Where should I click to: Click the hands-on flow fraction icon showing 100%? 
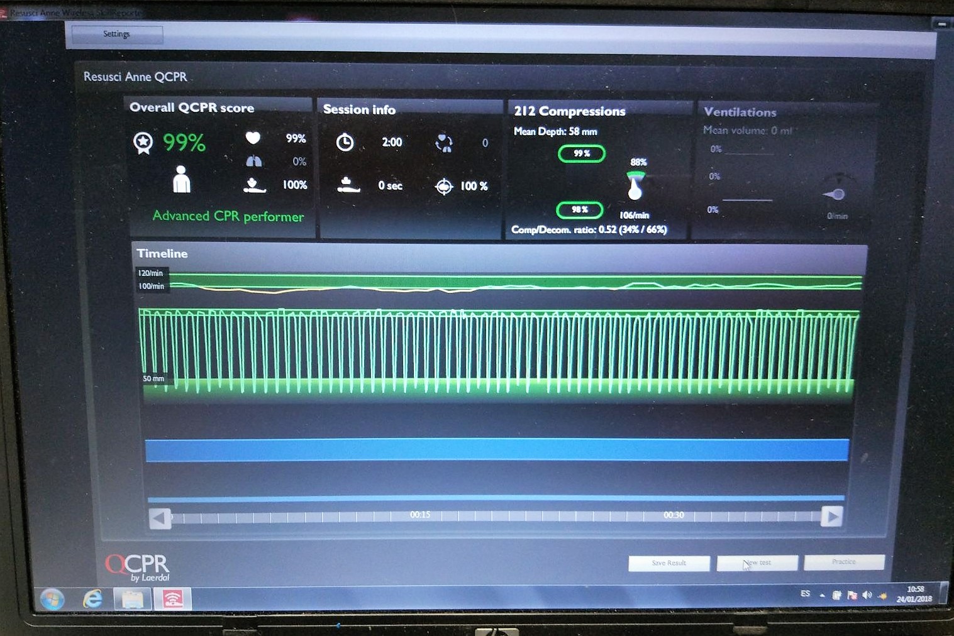pos(254,185)
